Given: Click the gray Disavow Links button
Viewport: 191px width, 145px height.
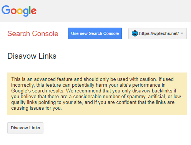Looking at the screenshot, I should coord(25,128).
